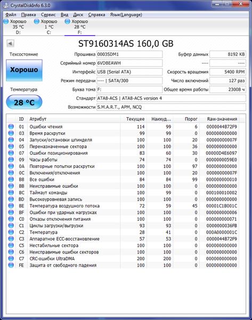The width and height of the screenshot is (252, 320).
Task: Click the Хорошо health status button
Action: pyautogui.click(x=25, y=70)
